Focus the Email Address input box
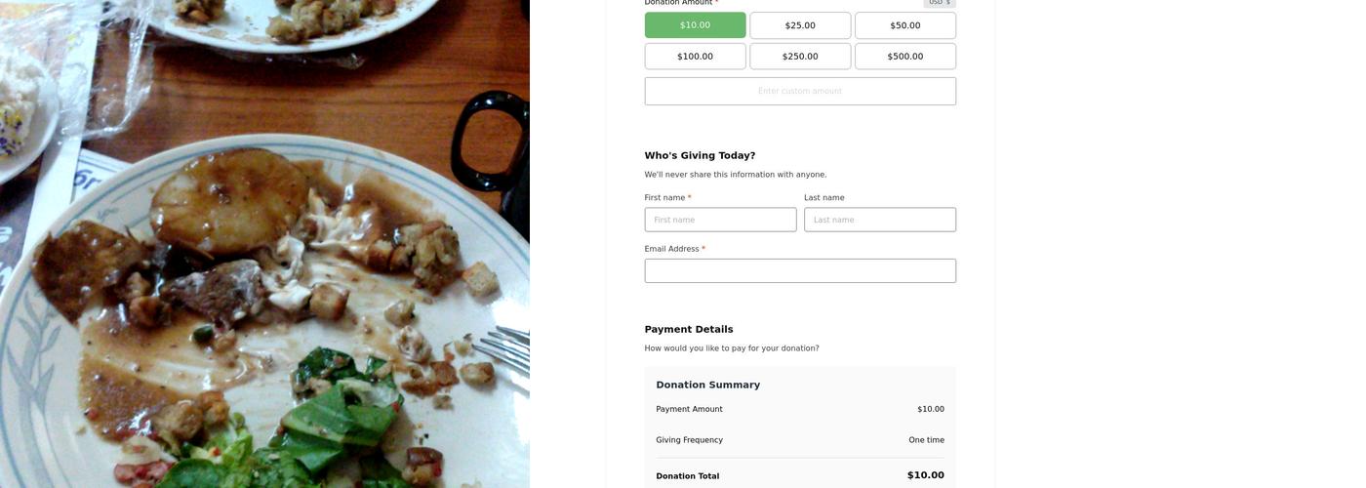 pos(800,270)
